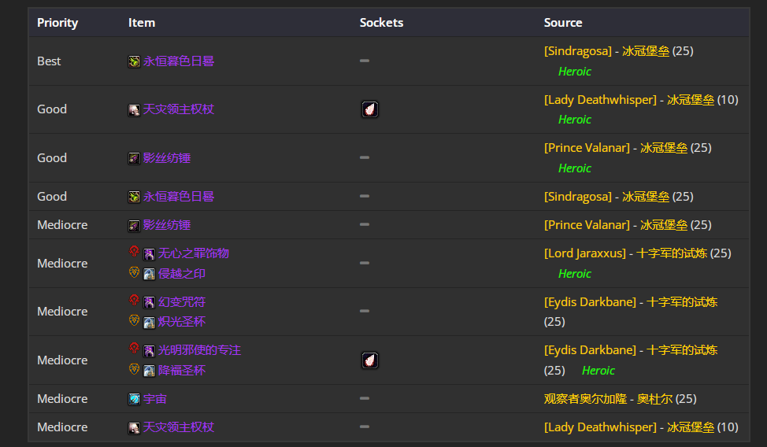The height and width of the screenshot is (447, 767).
Task: Click the item icon next to 无心之罪饰物
Action: (x=149, y=253)
